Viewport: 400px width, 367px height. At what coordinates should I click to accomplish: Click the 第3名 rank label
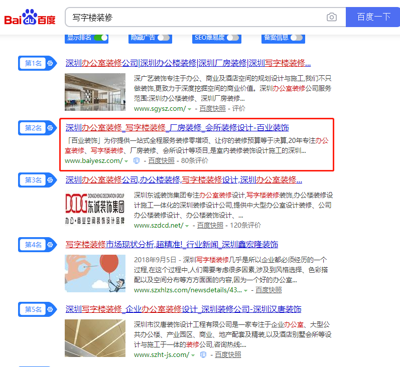point(33,180)
